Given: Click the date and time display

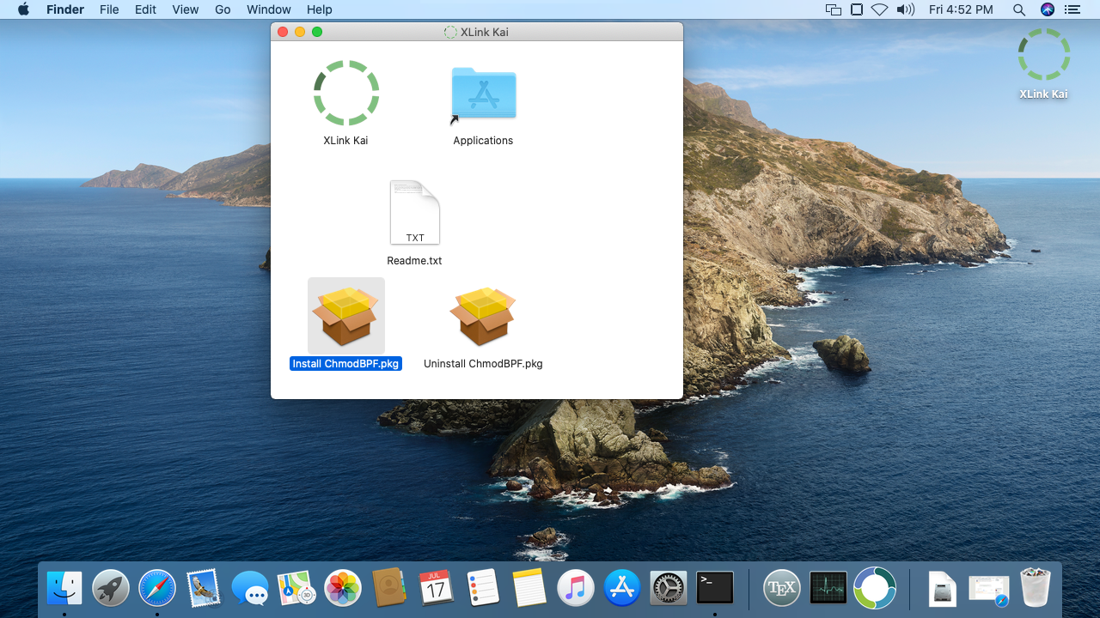Looking at the screenshot, I should point(961,9).
